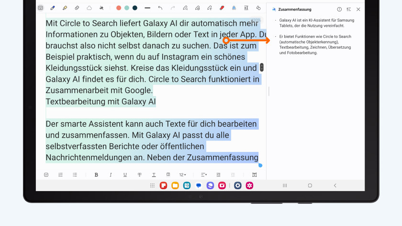Pick the salmon red pen color

tap(119, 8)
